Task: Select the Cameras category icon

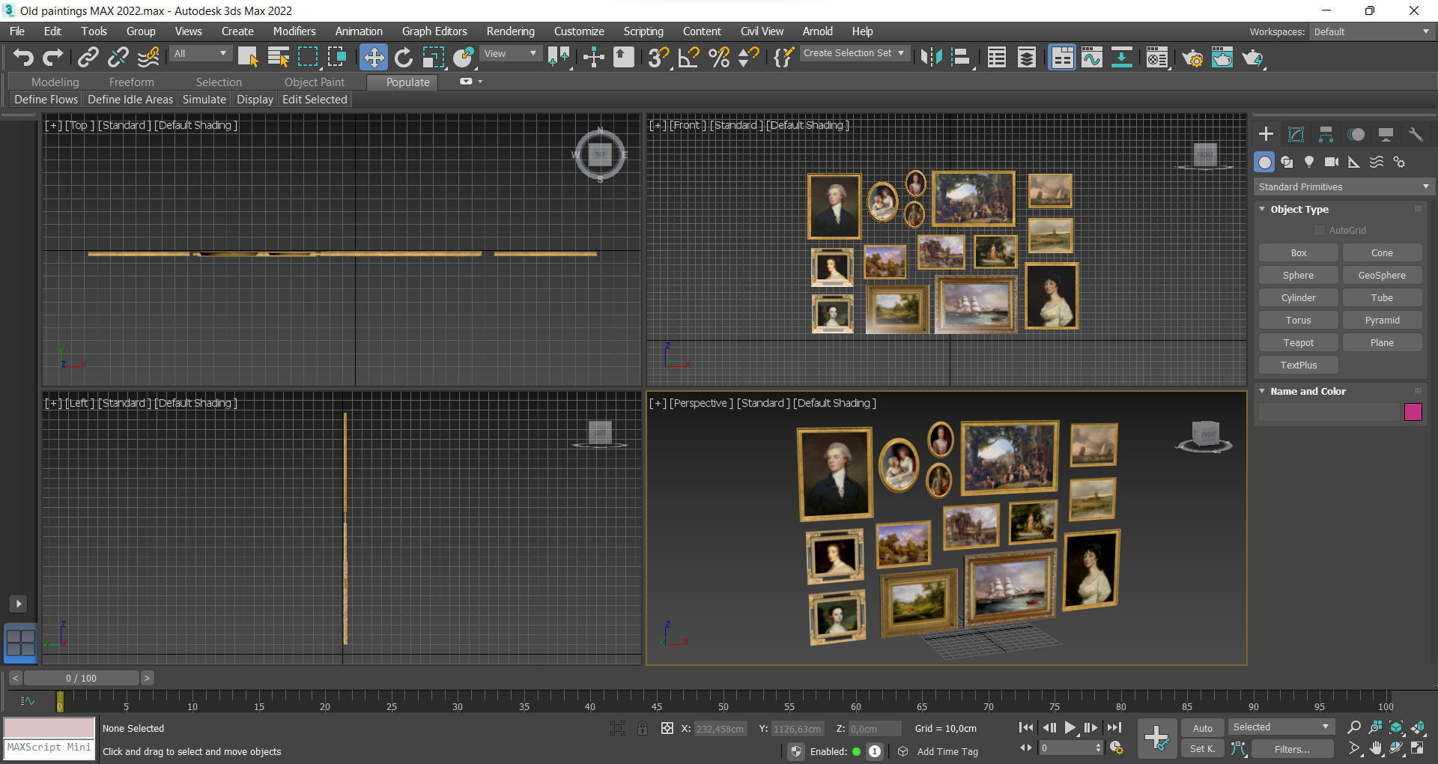Action: (x=1332, y=162)
